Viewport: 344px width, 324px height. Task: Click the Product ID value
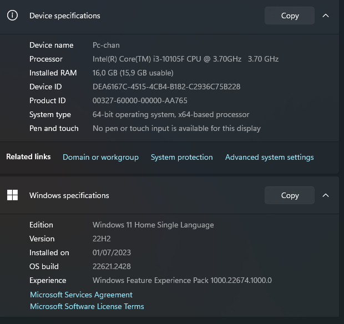140,100
